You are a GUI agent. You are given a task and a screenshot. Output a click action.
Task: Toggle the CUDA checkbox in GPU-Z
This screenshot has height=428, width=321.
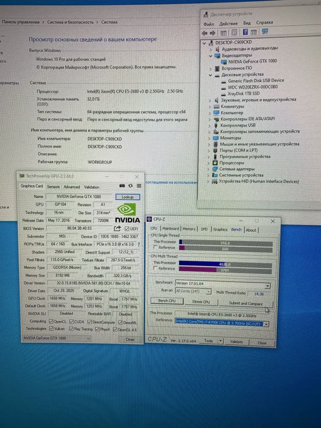(72, 322)
